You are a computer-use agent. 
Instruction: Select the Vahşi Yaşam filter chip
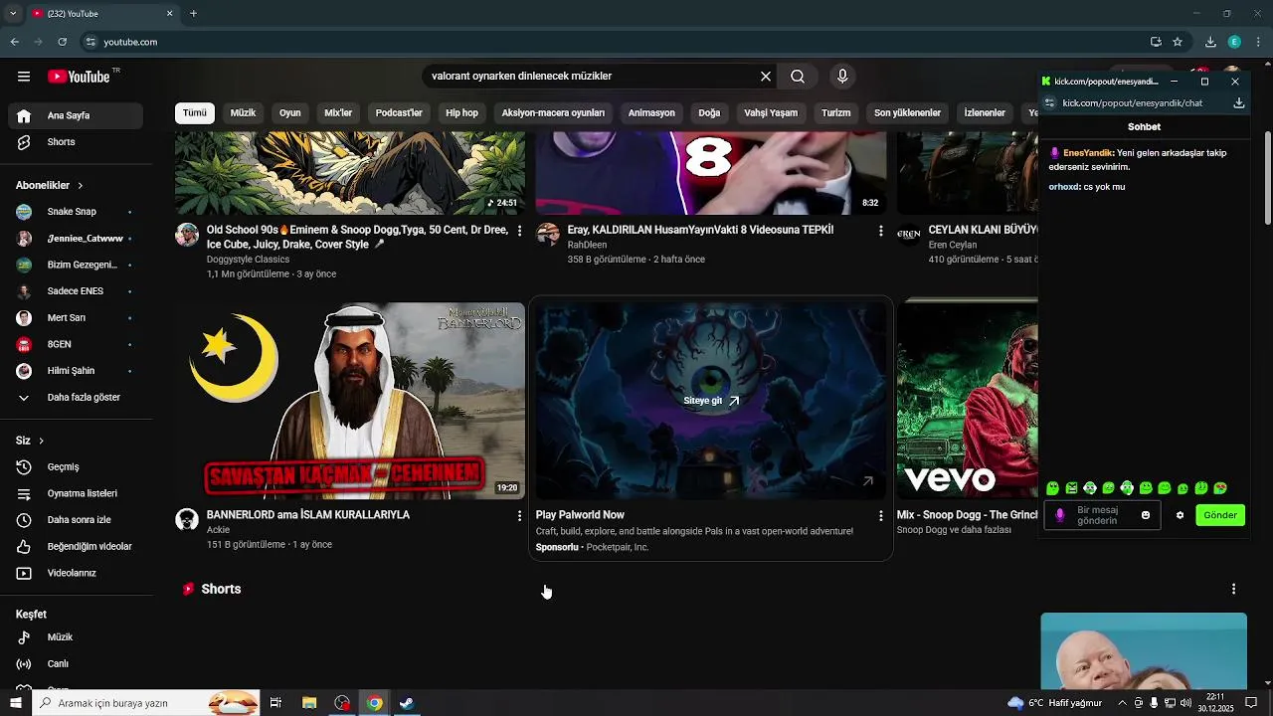pos(771,113)
